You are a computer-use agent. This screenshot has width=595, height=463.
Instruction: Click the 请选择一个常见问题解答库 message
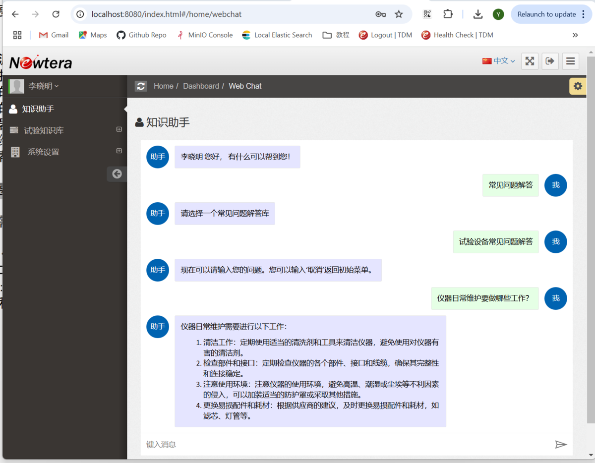tap(225, 214)
